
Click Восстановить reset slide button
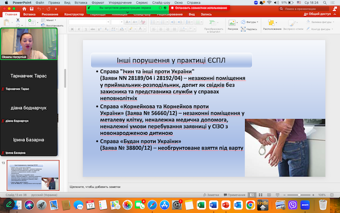click(x=52, y=26)
